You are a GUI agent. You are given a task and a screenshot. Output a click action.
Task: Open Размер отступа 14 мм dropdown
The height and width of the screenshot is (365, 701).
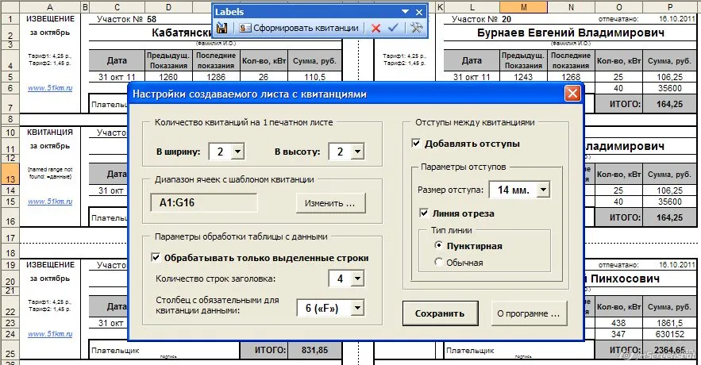tap(543, 190)
